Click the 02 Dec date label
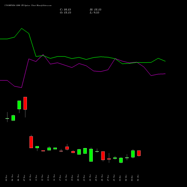187x187 pixels. coord(126,178)
